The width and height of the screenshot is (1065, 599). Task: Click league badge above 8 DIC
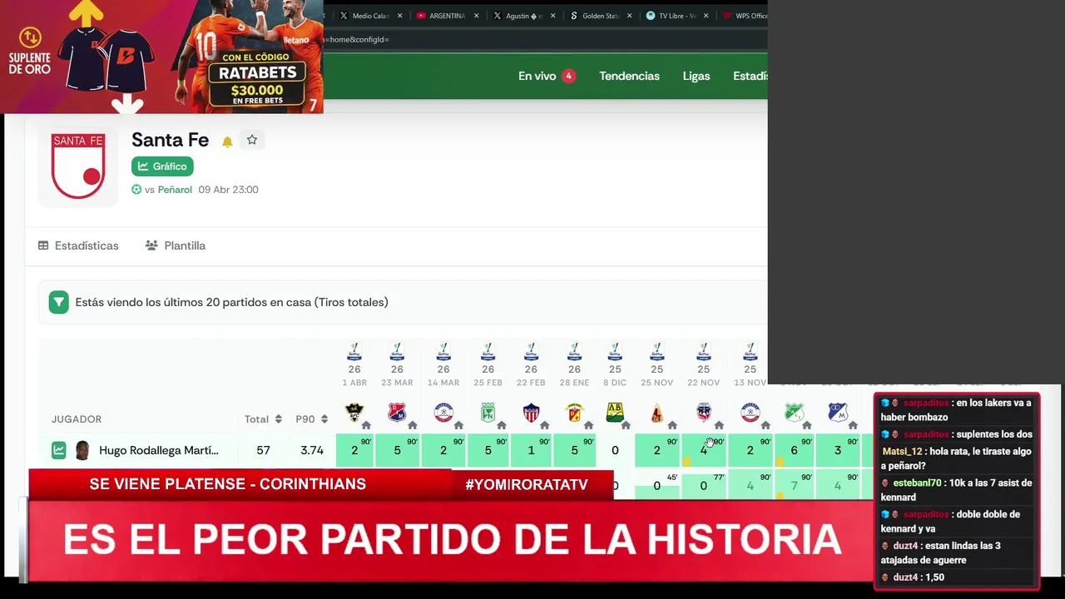coord(615,351)
